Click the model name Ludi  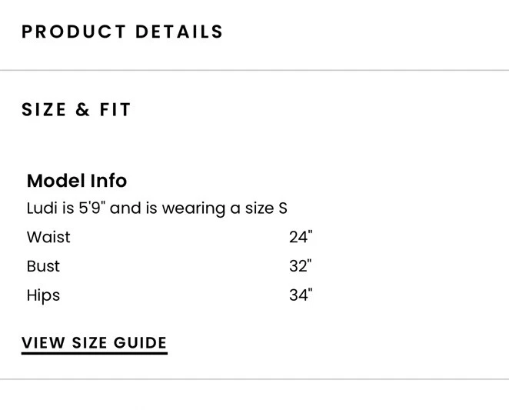pos(42,208)
